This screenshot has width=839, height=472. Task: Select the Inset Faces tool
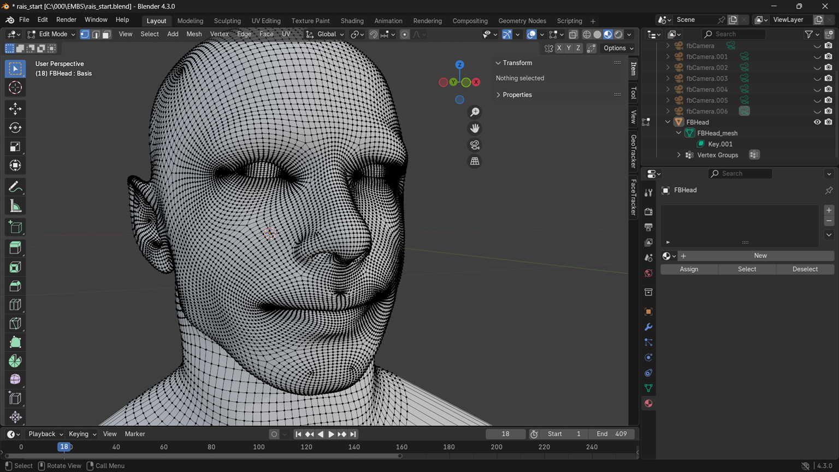tap(15, 267)
